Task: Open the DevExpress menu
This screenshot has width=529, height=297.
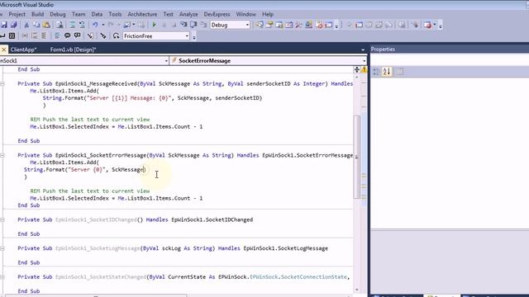Action: click(217, 15)
